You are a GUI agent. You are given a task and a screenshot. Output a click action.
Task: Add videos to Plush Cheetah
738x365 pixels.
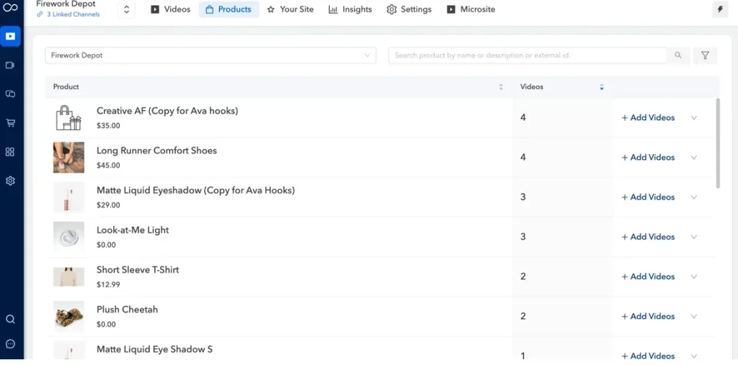[648, 317]
